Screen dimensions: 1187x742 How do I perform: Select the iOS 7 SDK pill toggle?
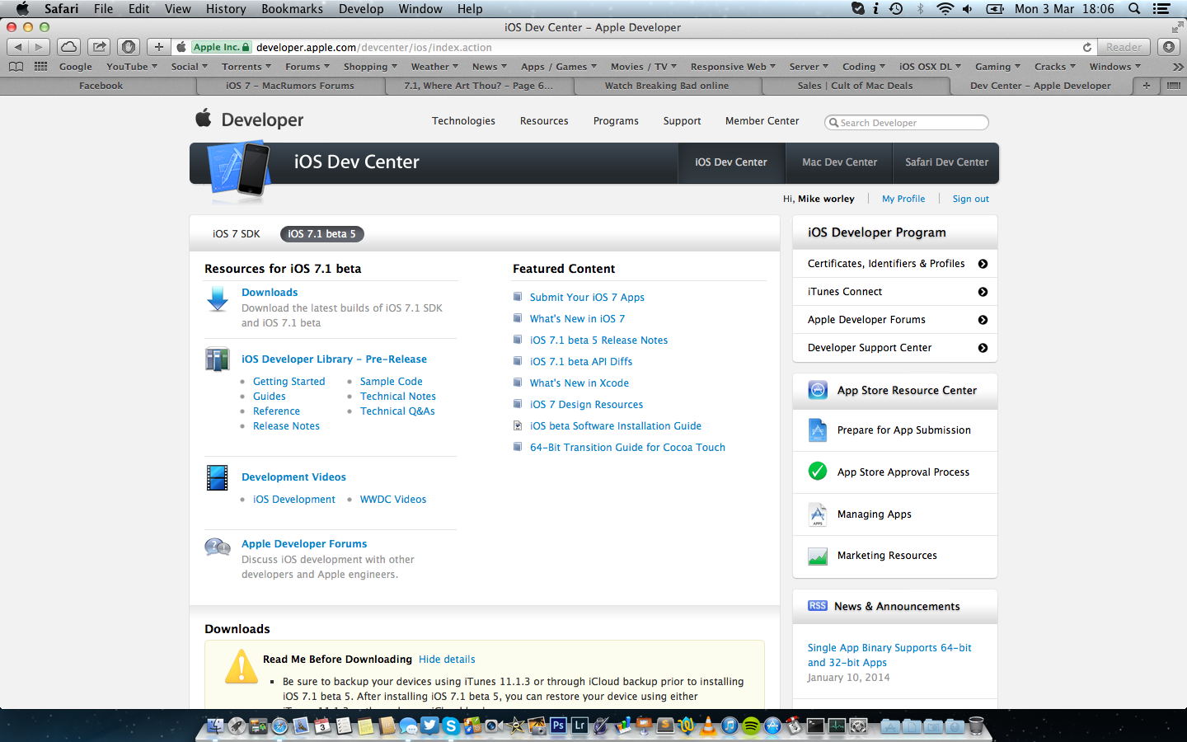pos(237,234)
